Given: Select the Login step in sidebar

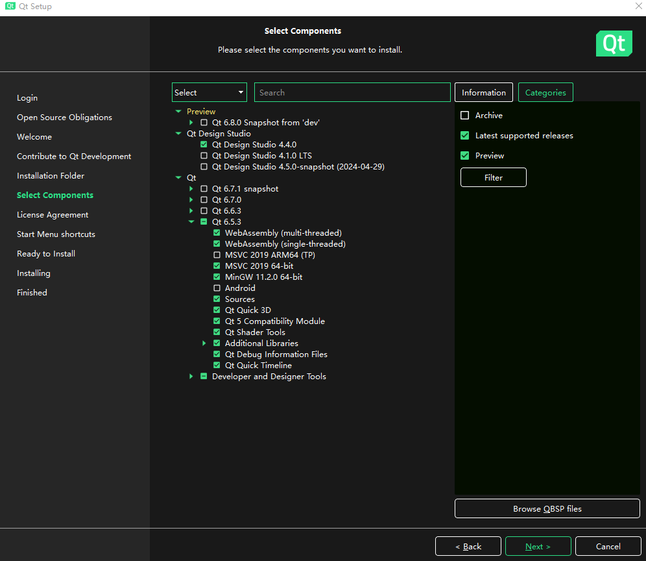Looking at the screenshot, I should [x=27, y=98].
